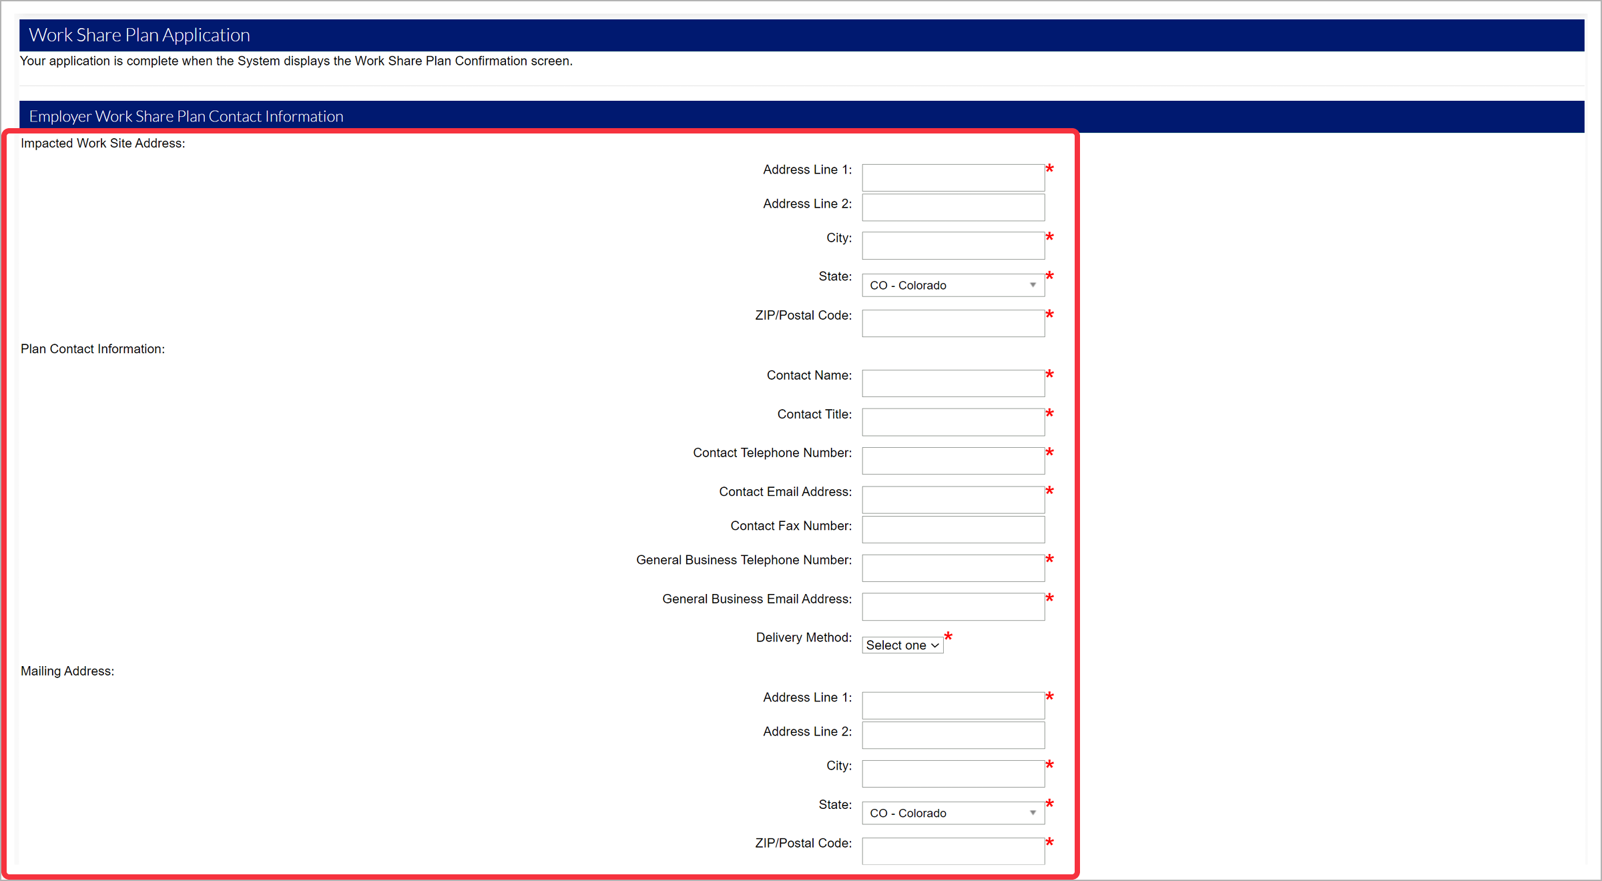Click Address Line 1 field under Mailing Address
Screen dimensions: 1602x881
point(953,705)
